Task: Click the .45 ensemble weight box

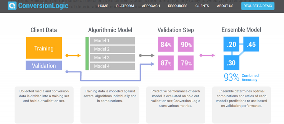Action: click(251, 44)
